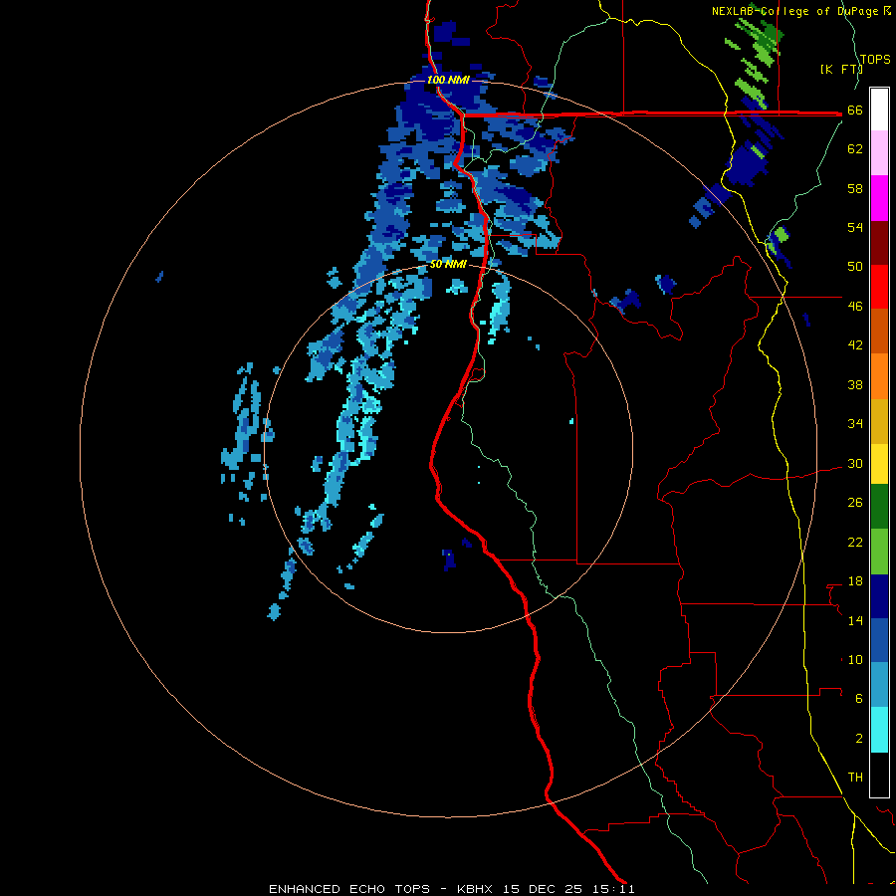Click the bright red swatch between 46 and 50
The width and height of the screenshot is (896, 896).
pos(879,287)
